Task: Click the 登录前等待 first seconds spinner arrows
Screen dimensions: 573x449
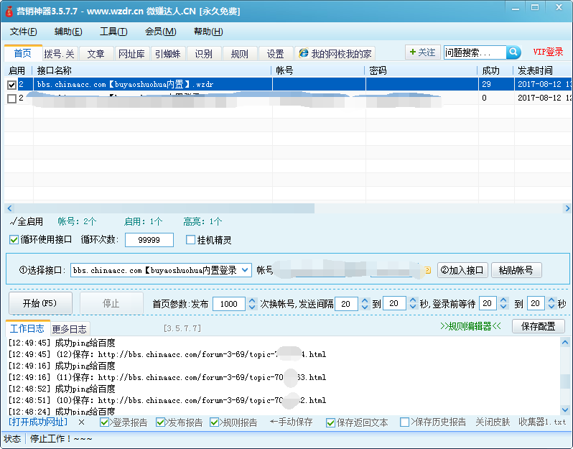Action: click(503, 304)
